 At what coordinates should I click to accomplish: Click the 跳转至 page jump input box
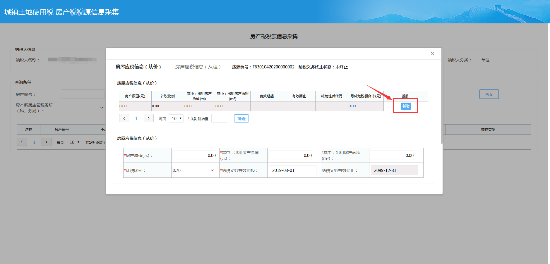[219, 118]
